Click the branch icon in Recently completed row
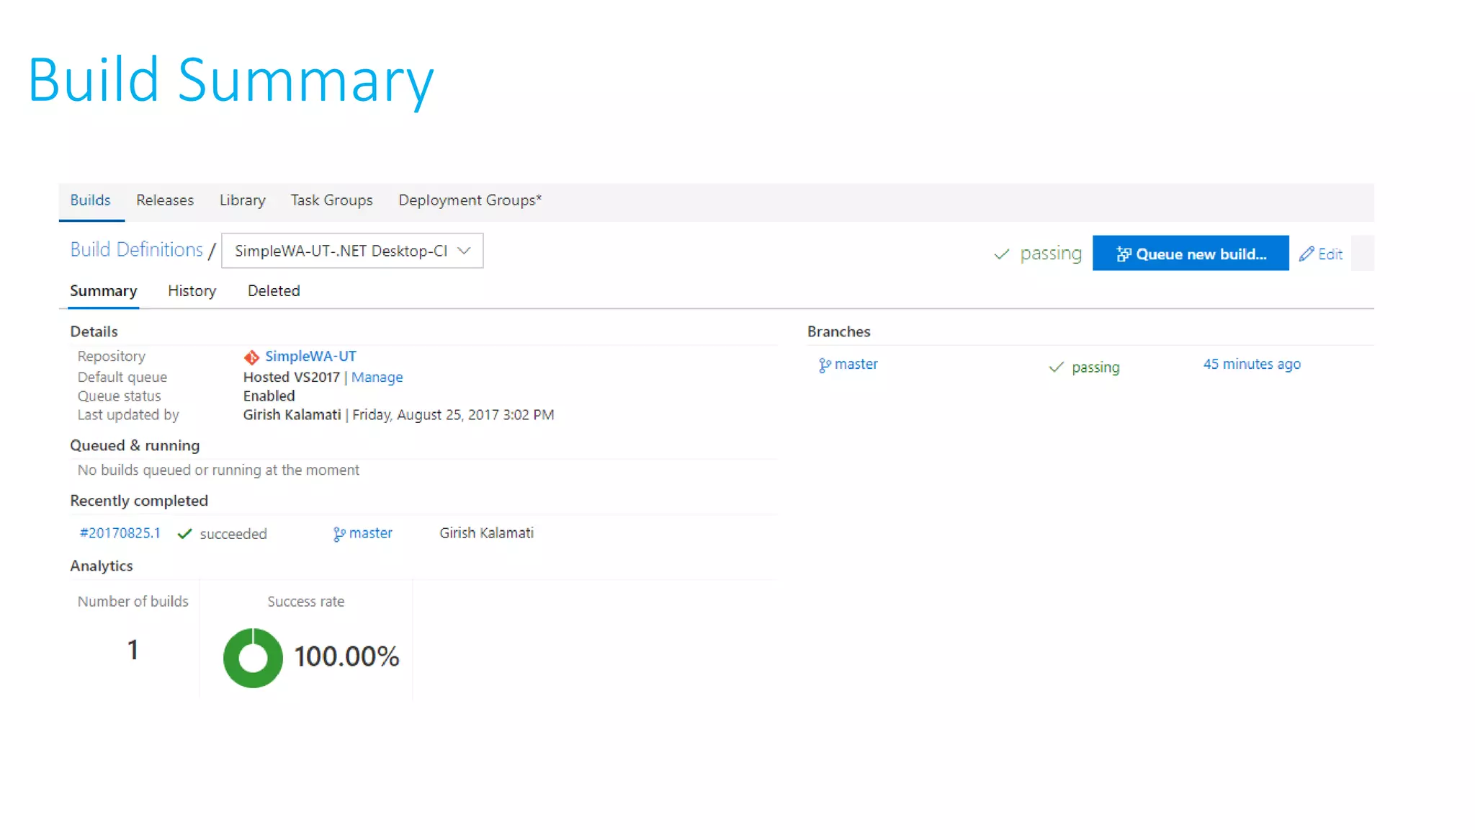Screen dimensions: 1475x830 coord(339,534)
